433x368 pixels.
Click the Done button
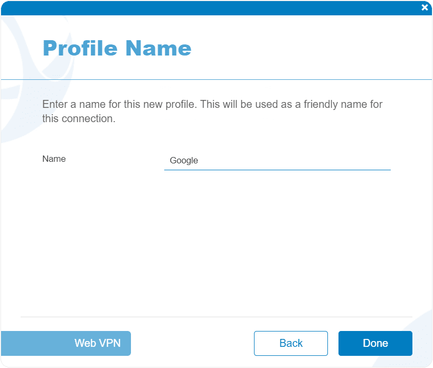tap(375, 343)
